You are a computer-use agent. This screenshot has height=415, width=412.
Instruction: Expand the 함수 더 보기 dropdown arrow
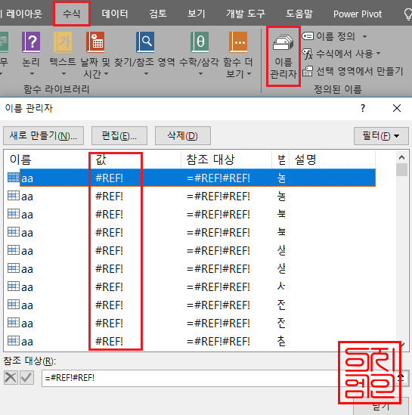(249, 73)
